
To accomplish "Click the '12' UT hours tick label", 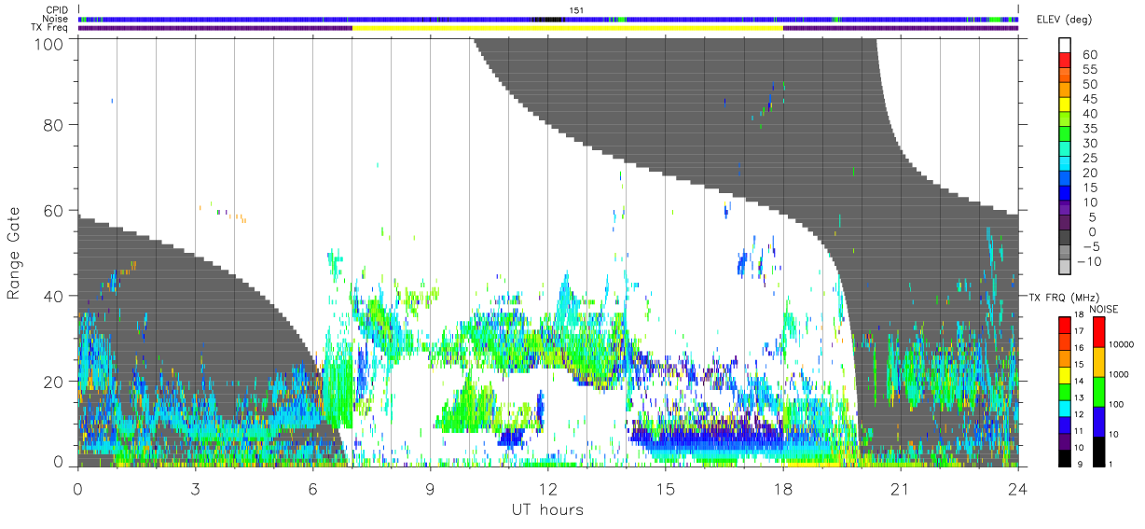I will (548, 489).
